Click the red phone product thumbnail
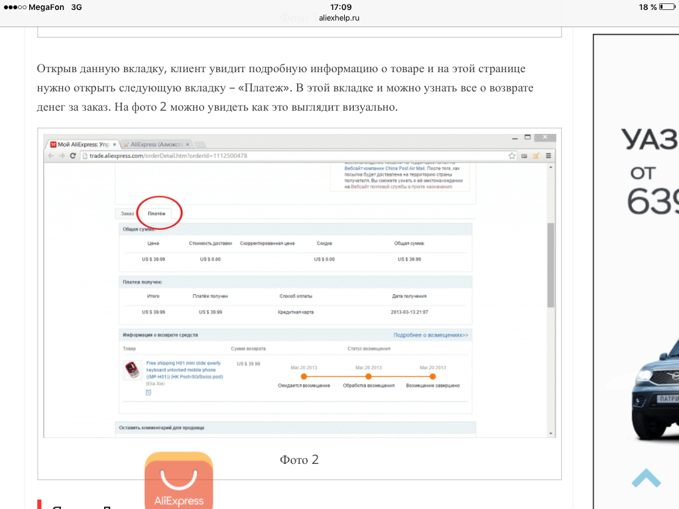 133,370
